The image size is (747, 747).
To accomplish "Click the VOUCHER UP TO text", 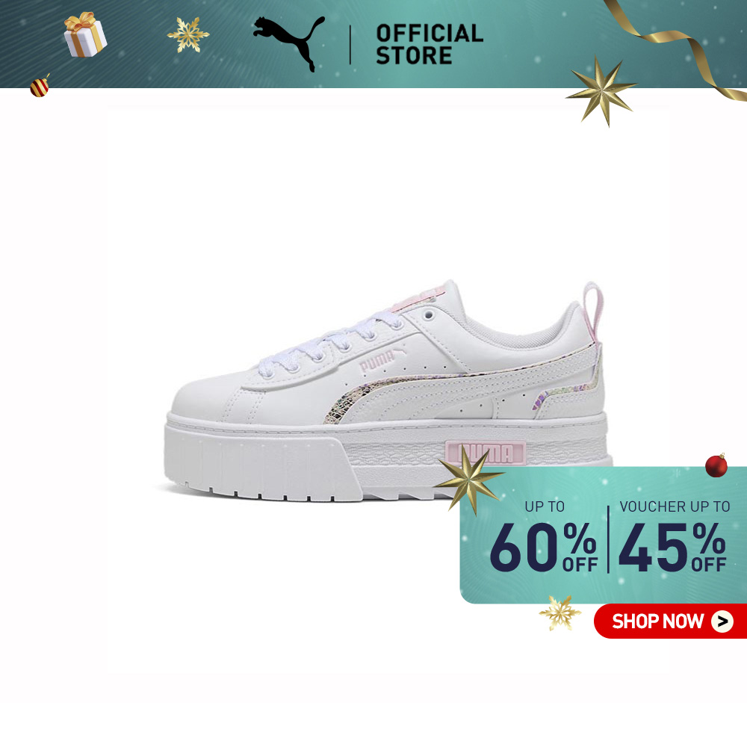I will click(x=675, y=506).
